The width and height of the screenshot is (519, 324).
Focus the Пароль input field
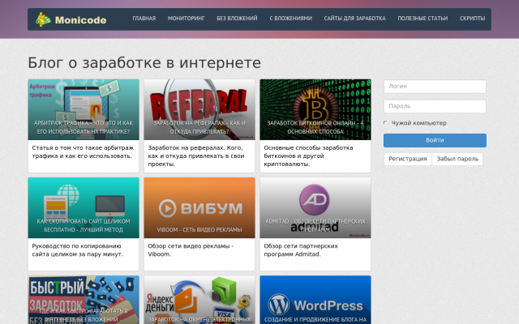click(435, 106)
